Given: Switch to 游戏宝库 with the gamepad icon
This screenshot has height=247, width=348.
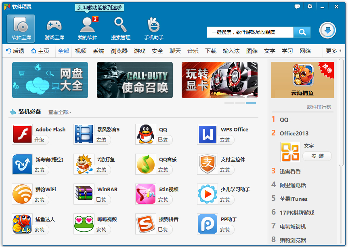Looking at the screenshot, I should click(53, 28).
